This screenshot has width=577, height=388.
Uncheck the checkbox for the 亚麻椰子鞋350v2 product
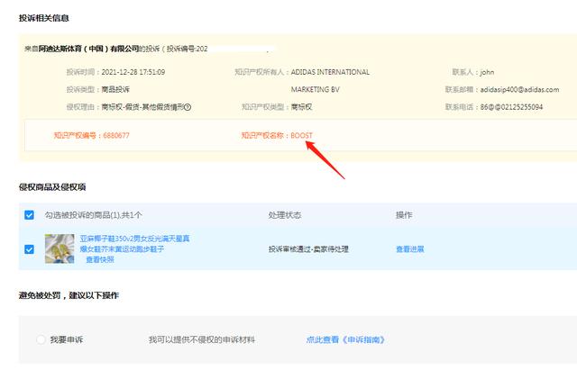pos(29,249)
